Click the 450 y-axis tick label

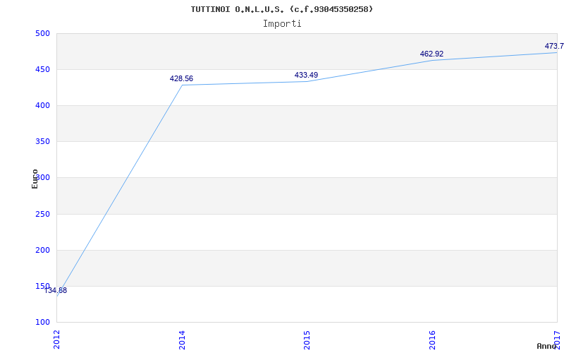pos(42,69)
